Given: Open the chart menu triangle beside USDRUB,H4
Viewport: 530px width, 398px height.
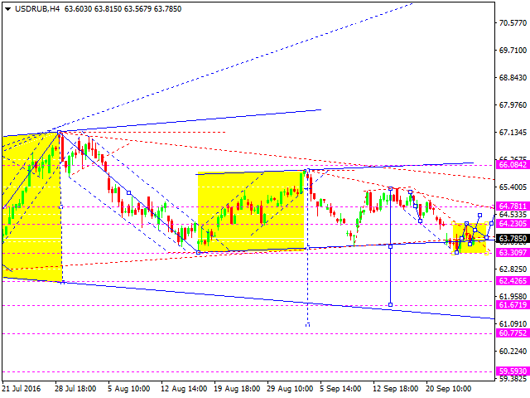Looking at the screenshot, I should click(7, 9).
